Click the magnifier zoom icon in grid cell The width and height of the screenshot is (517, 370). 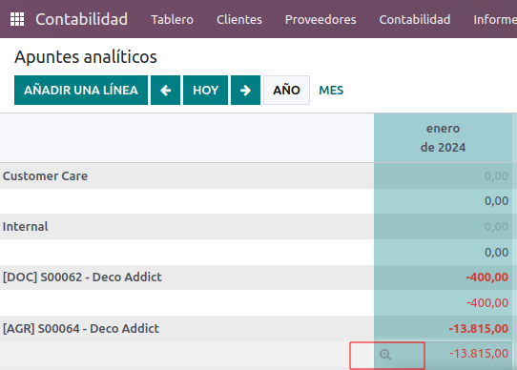[385, 355]
